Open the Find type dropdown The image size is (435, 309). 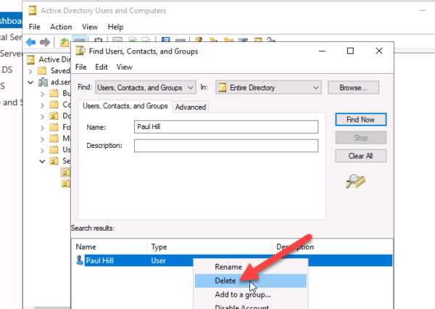[191, 87]
